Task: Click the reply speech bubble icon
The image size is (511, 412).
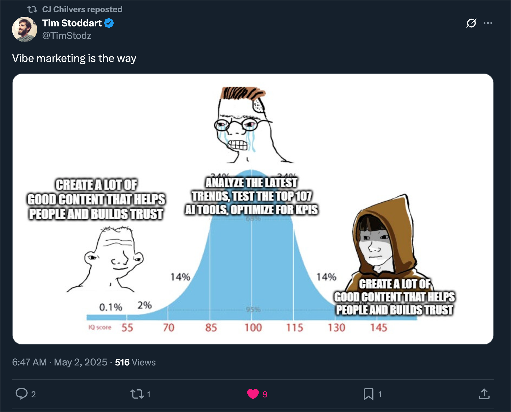Action: coord(22,394)
